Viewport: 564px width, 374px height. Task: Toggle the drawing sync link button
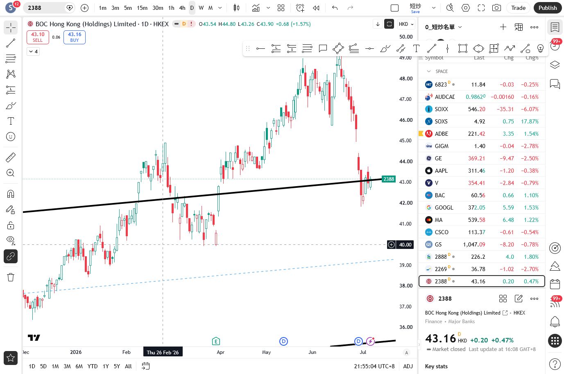(11, 256)
